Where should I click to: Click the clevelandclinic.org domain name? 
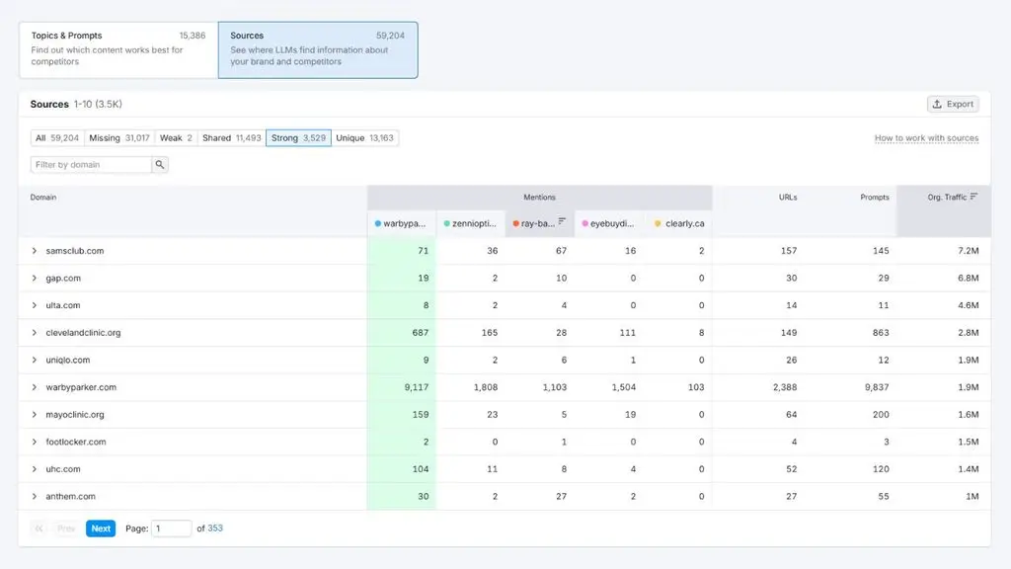[83, 333]
